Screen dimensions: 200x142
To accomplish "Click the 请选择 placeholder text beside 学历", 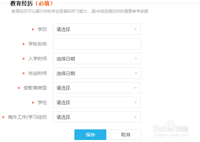I will (x=63, y=30).
